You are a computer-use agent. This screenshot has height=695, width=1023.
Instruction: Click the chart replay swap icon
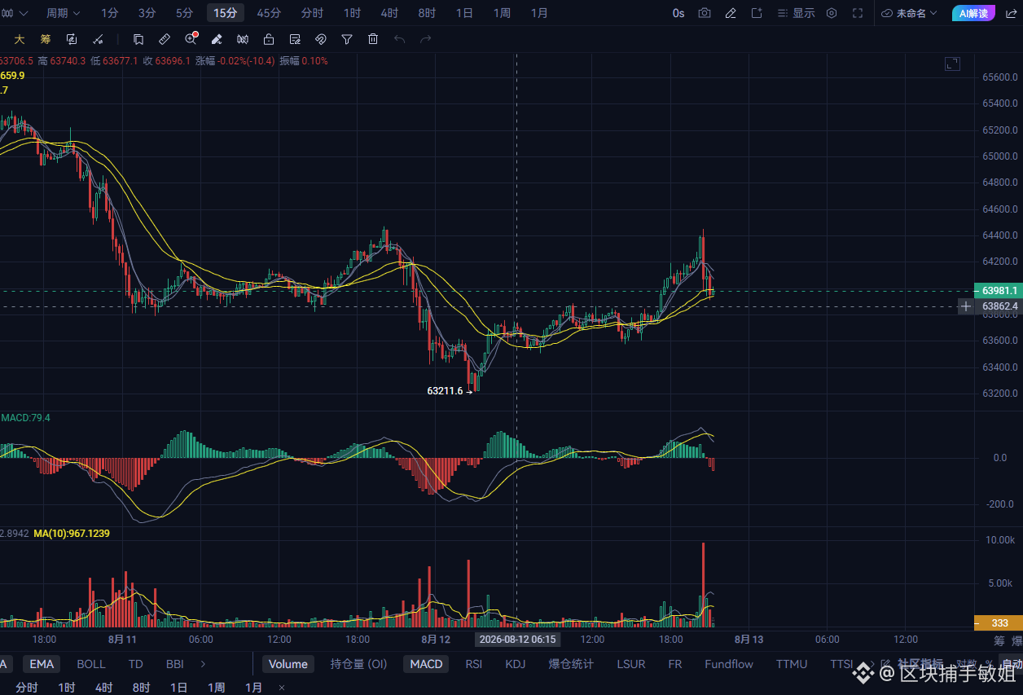[72, 39]
